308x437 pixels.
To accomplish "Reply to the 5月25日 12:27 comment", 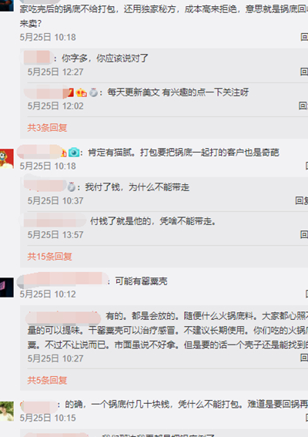I will pyautogui.click(x=304, y=72).
